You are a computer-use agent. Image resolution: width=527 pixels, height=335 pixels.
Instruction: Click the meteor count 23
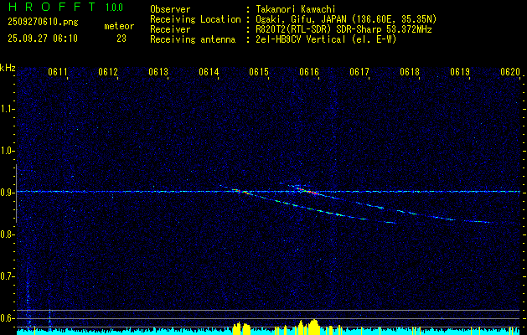click(121, 39)
